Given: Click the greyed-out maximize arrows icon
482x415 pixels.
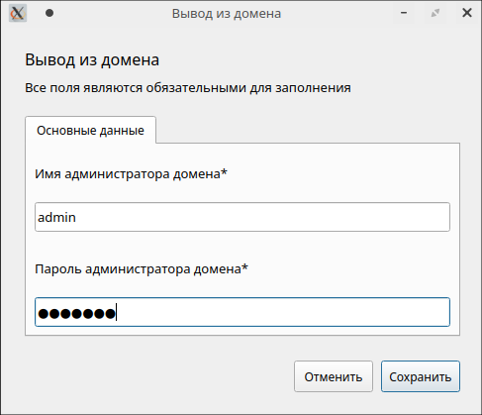Looking at the screenshot, I should click(x=435, y=13).
